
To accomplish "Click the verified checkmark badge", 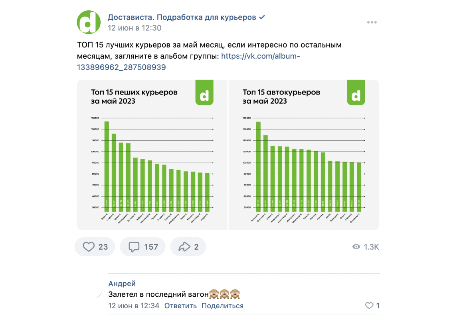I will pyautogui.click(x=262, y=18).
